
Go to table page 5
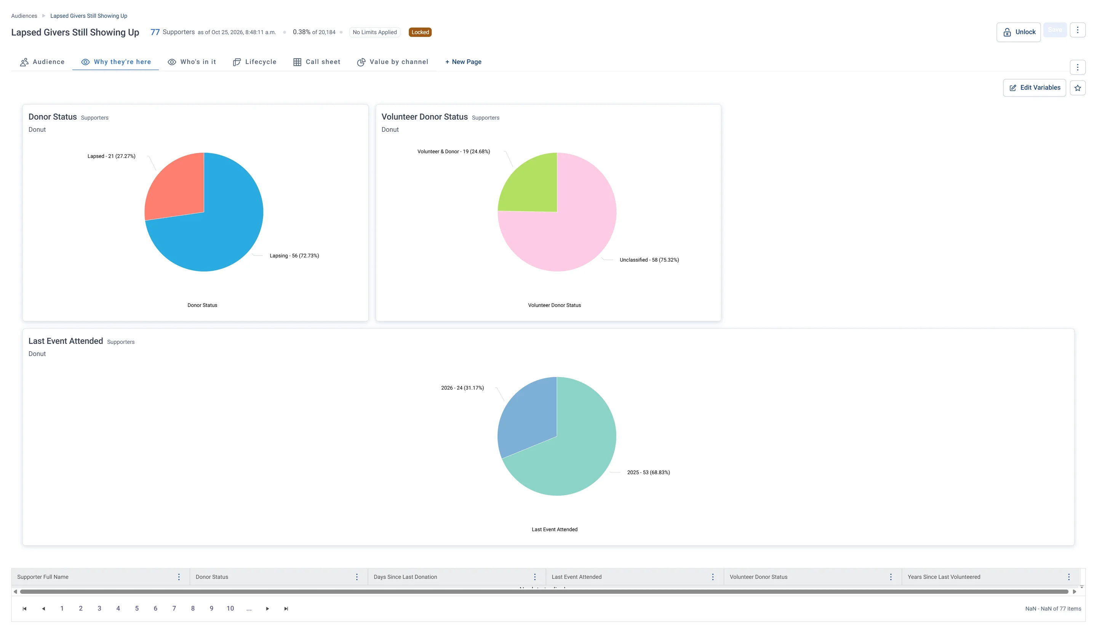click(136, 608)
